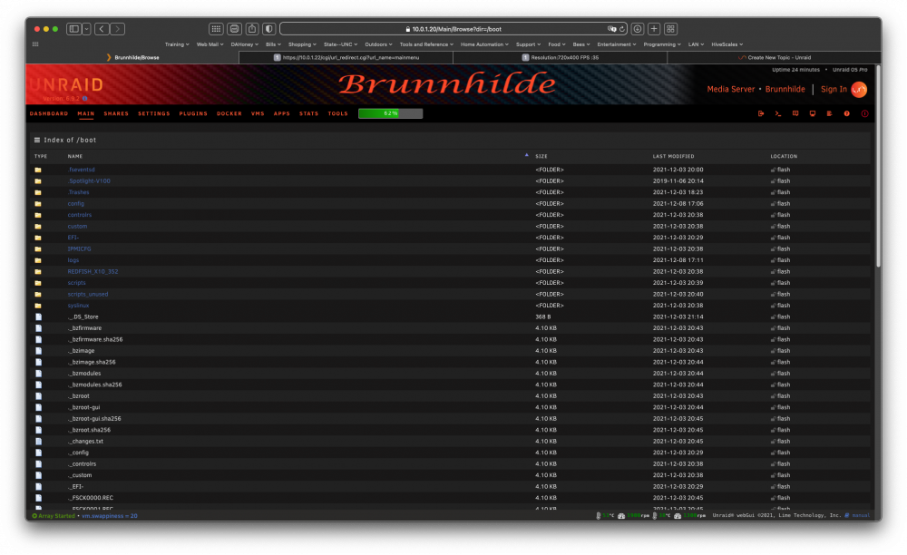The width and height of the screenshot is (907, 555).
Task: Expand Entertainment bookmarks folder
Action: 617,44
